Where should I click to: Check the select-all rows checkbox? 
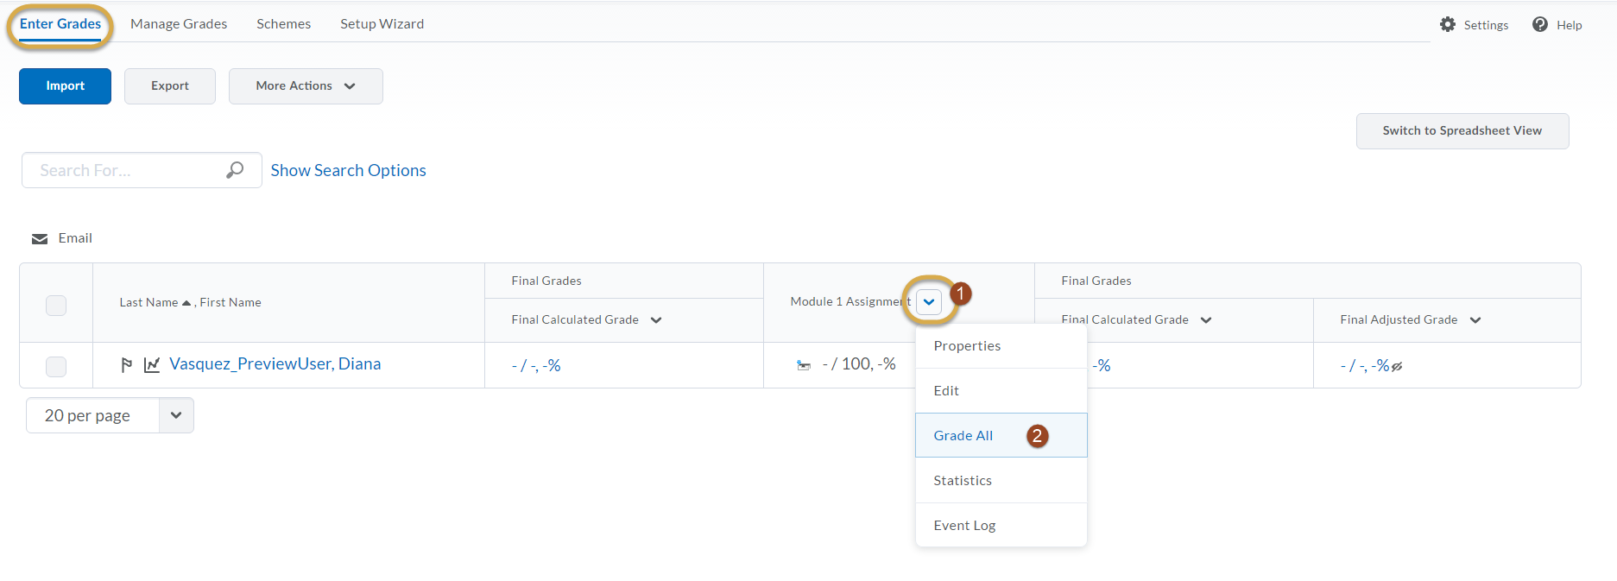[56, 306]
